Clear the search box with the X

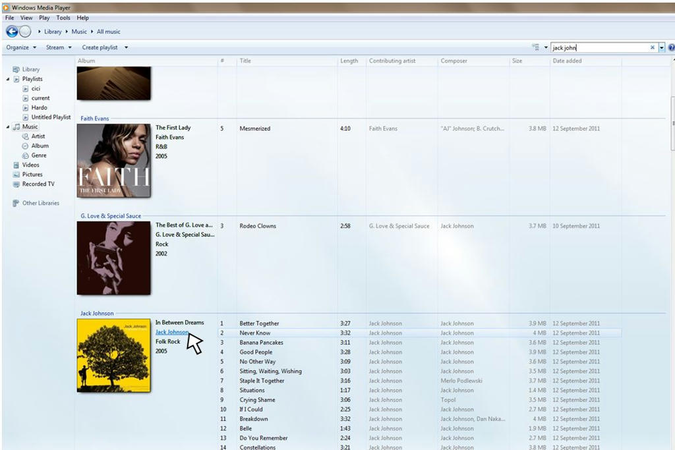point(652,47)
